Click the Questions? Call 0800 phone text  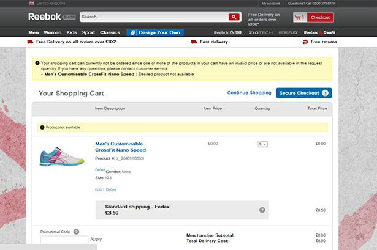(x=311, y=3)
